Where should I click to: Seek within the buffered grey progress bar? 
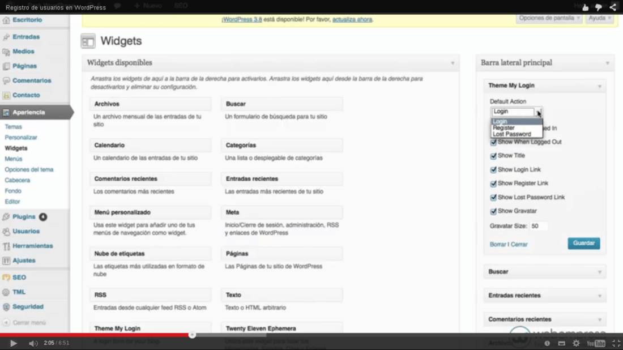[231, 335]
